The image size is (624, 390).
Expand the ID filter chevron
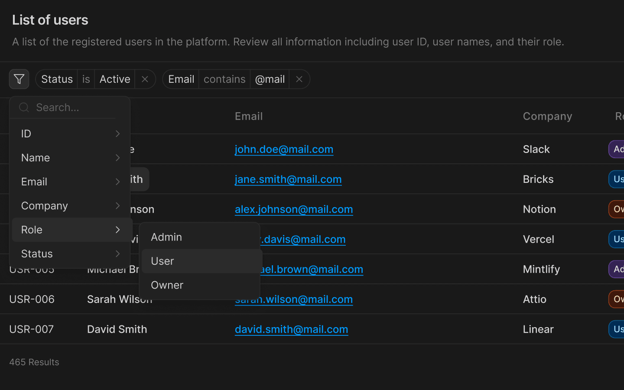click(117, 134)
